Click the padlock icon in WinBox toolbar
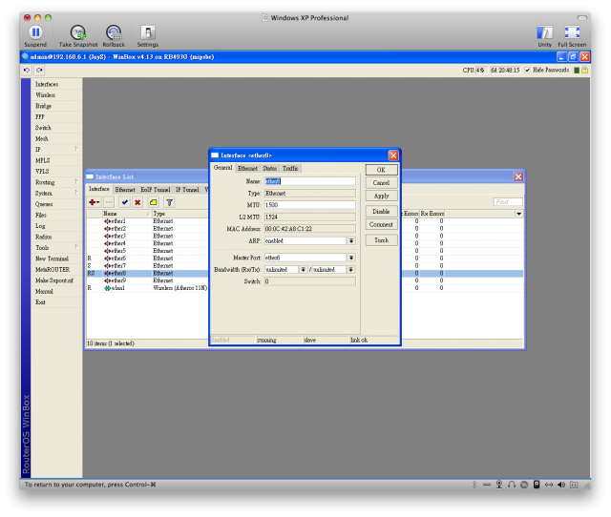611x517 pixels. pos(584,70)
